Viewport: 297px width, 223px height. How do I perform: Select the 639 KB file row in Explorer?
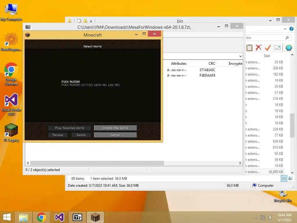click(265, 141)
